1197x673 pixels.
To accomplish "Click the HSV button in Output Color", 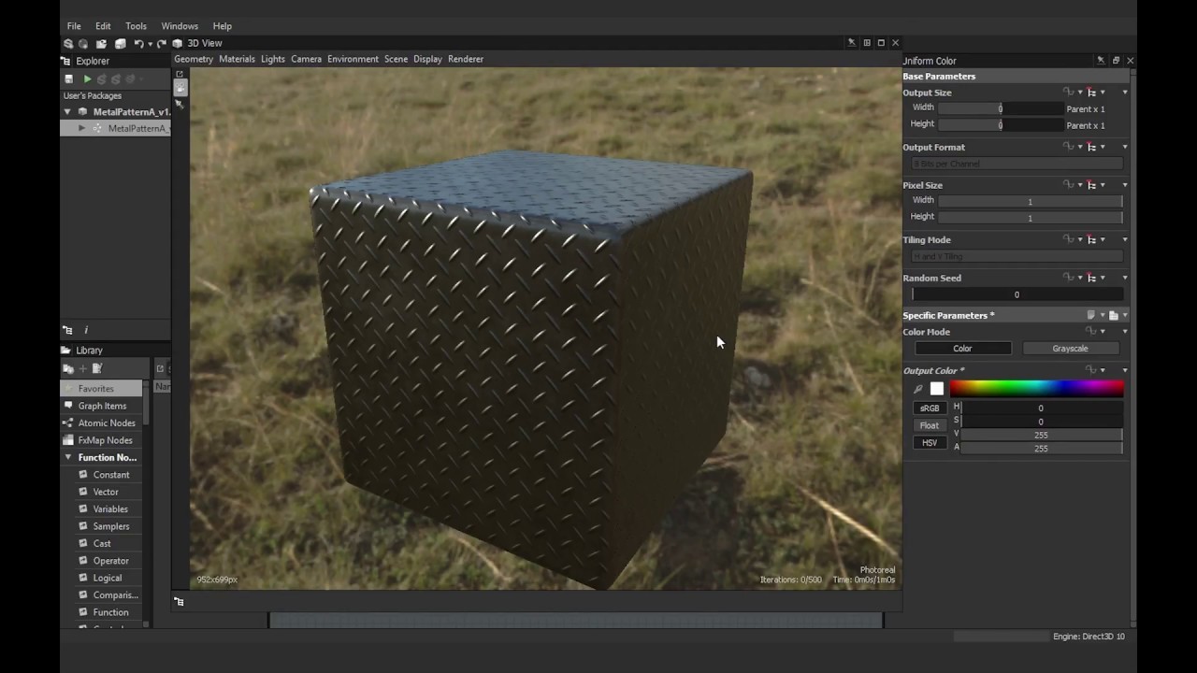I will click(x=929, y=442).
